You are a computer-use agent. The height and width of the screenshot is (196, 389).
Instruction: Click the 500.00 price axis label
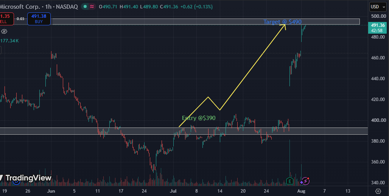pos(378,16)
